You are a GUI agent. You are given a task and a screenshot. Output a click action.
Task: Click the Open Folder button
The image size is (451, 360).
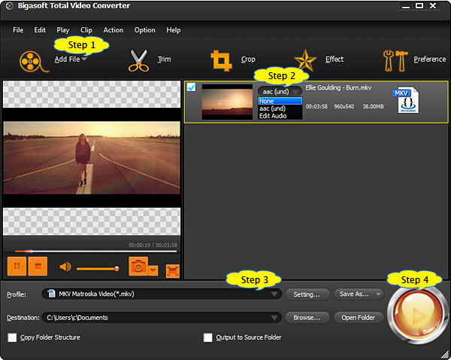358,318
